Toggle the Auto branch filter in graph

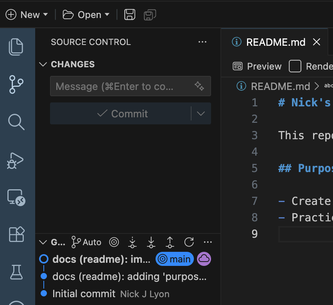pos(86,242)
